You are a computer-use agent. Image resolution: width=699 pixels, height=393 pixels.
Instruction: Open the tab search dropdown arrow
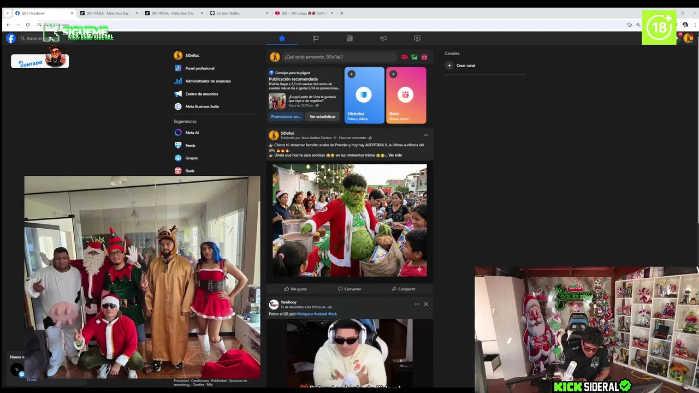click(8, 13)
